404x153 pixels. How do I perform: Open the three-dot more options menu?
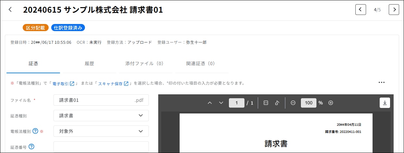point(382,82)
